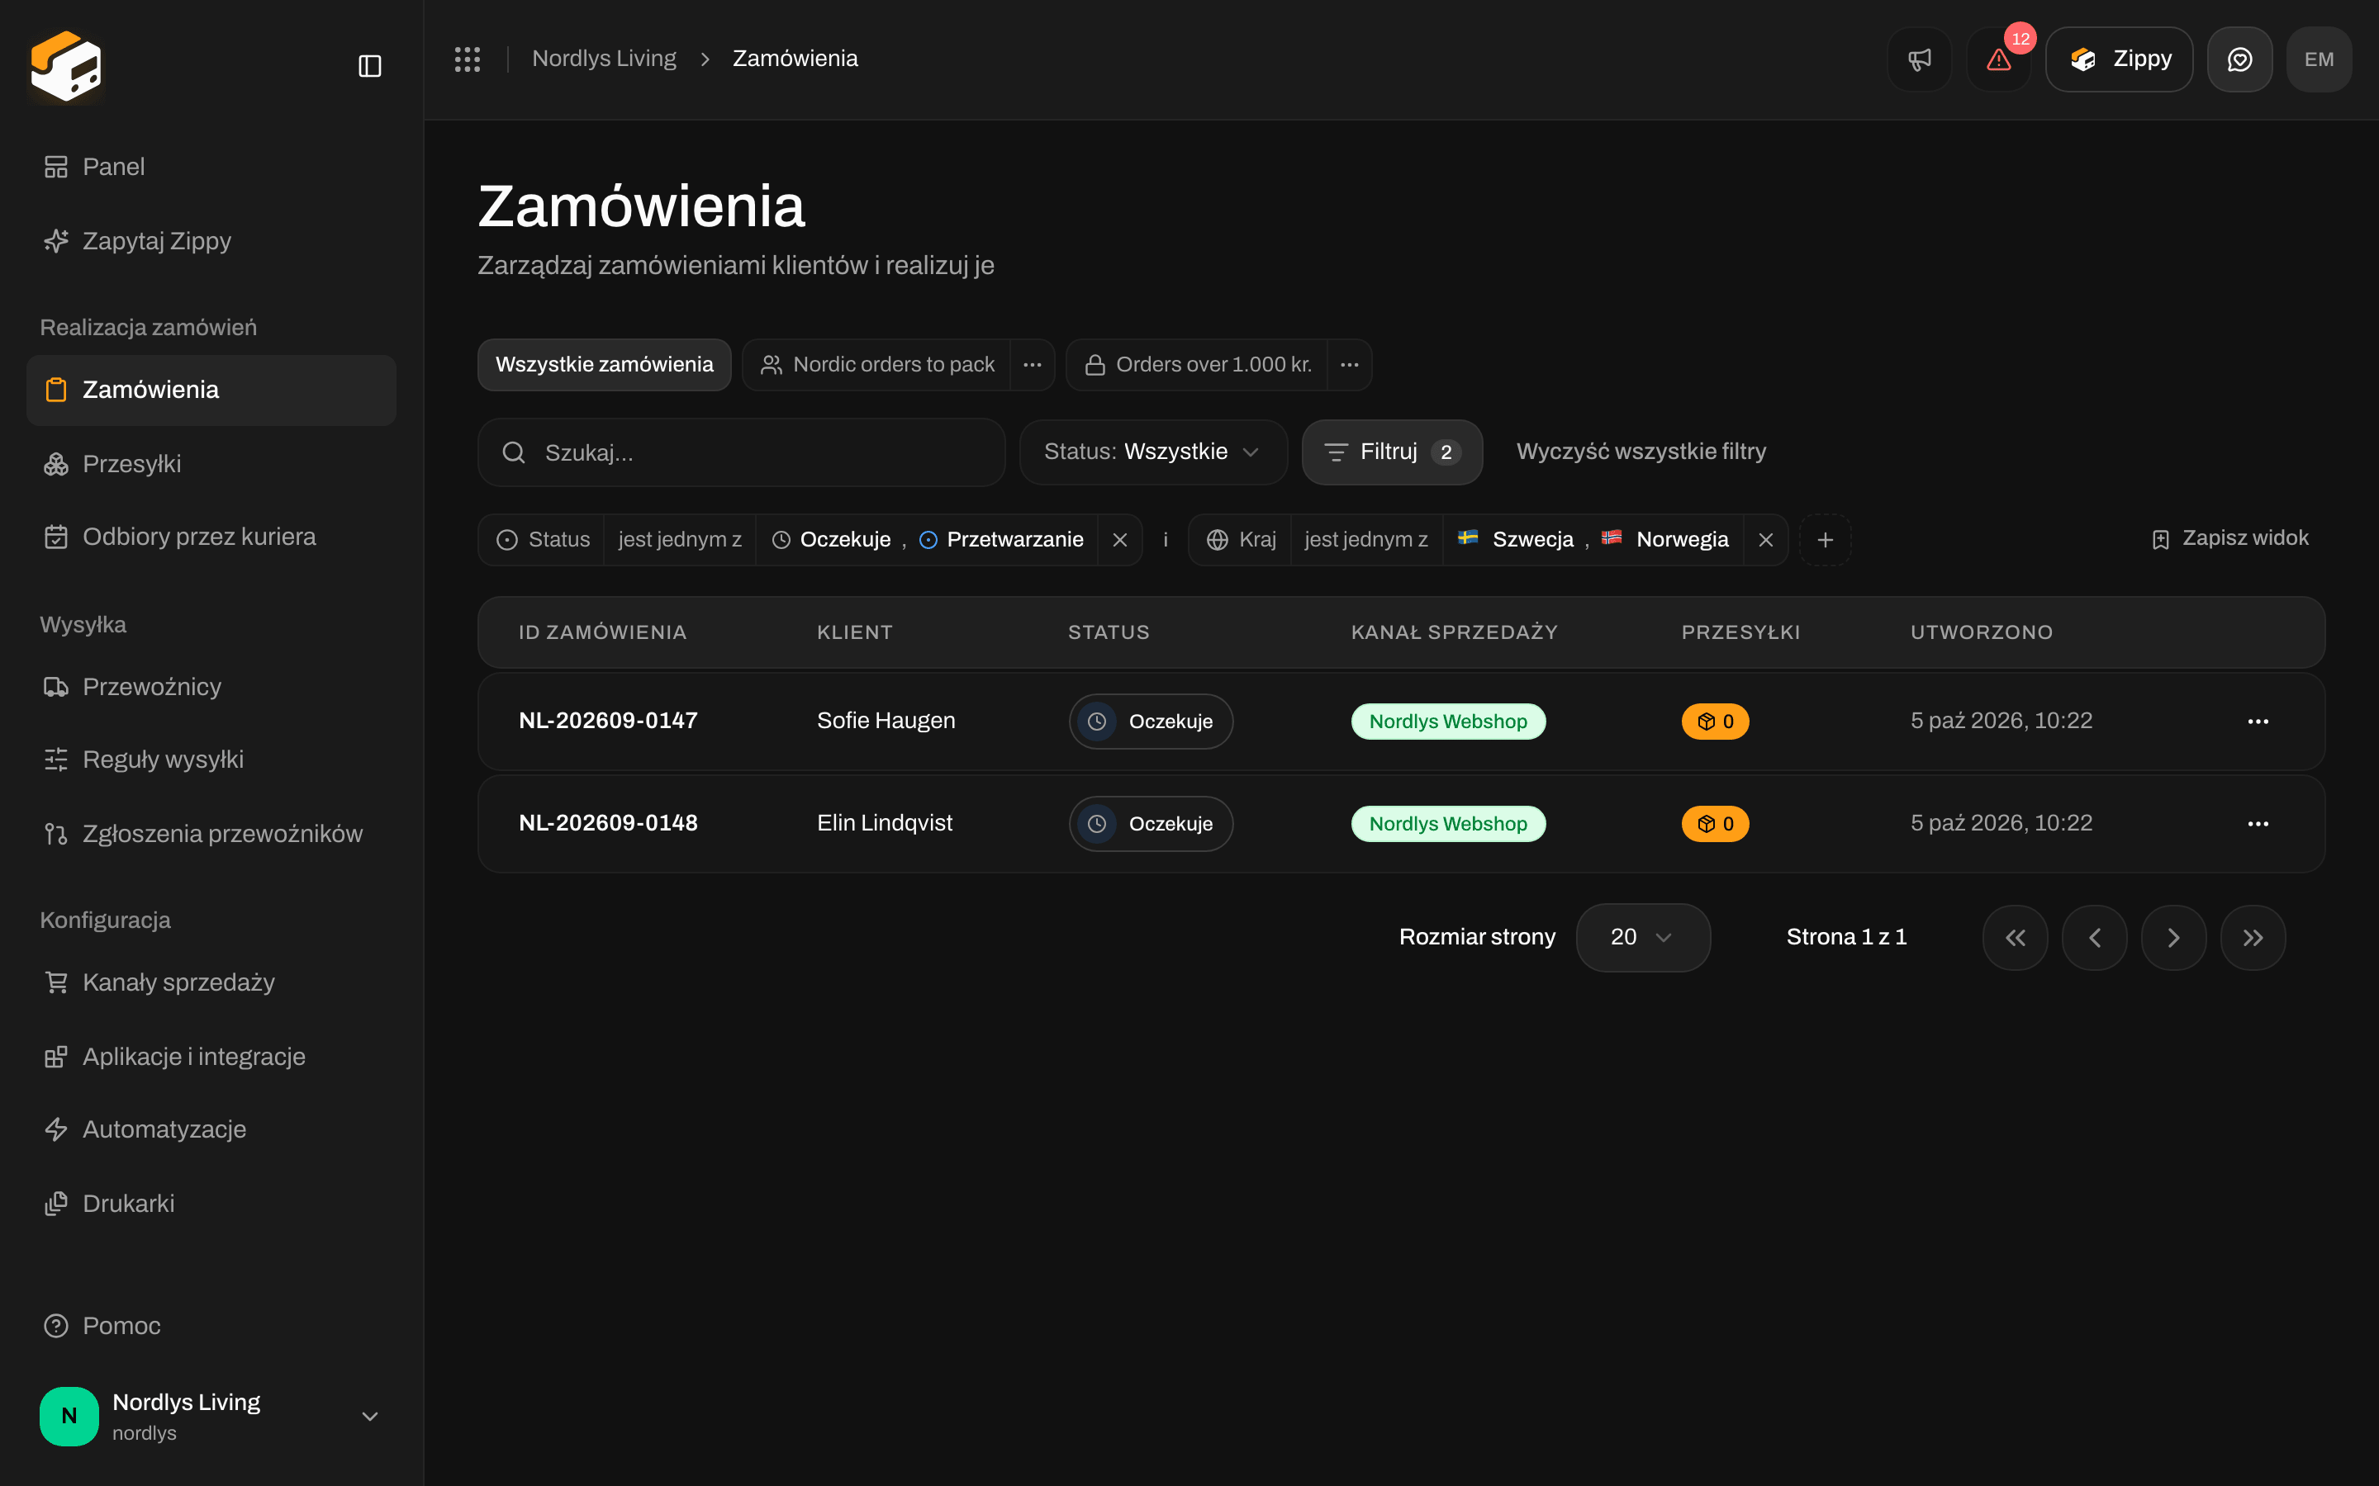
Task: Click the Nordlys Webshop tag for Elin Lindqvist
Action: (x=1448, y=824)
